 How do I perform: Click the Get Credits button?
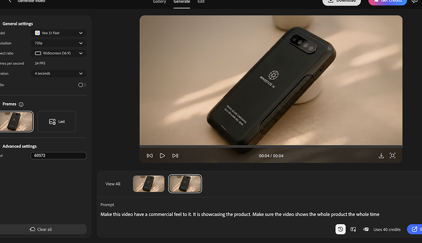pos(387,2)
